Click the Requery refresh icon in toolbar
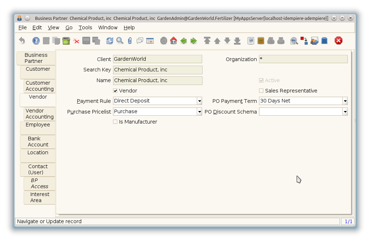 pyautogui.click(x=110, y=41)
